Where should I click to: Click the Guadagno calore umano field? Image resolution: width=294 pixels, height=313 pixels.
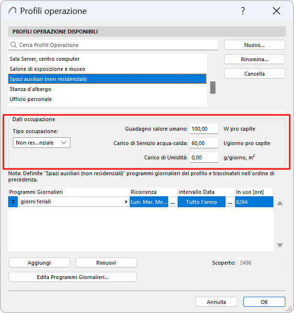(x=204, y=129)
